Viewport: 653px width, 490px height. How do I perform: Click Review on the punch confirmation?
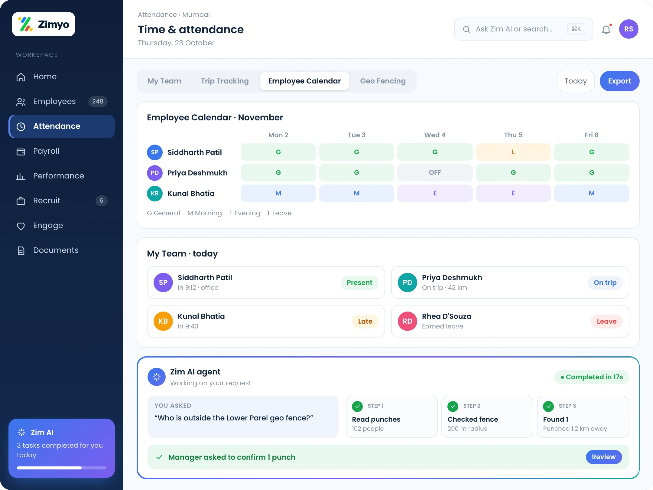(x=604, y=457)
